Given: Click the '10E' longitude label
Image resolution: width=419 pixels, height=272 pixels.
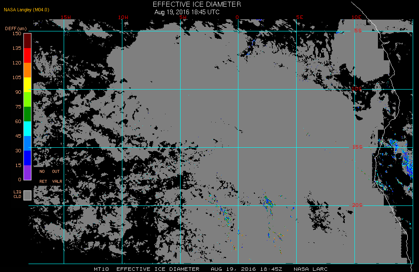Looking at the screenshot, I should point(357,17).
